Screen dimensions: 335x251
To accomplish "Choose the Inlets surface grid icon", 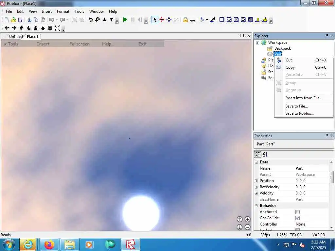I will pyautogui.click(x=251, y=20).
